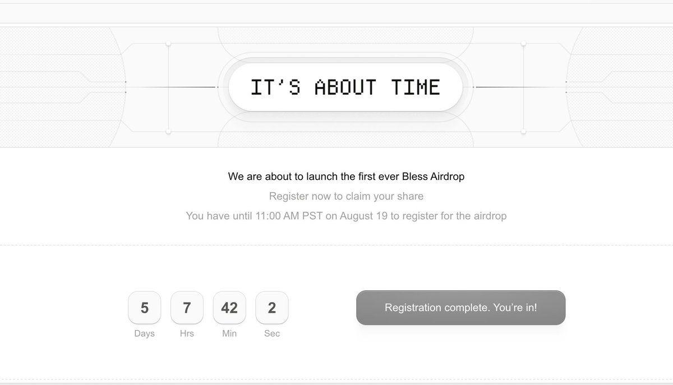This screenshot has height=385, width=673.
Task: Click circle node at bottom of right vertical line
Action: (523, 132)
